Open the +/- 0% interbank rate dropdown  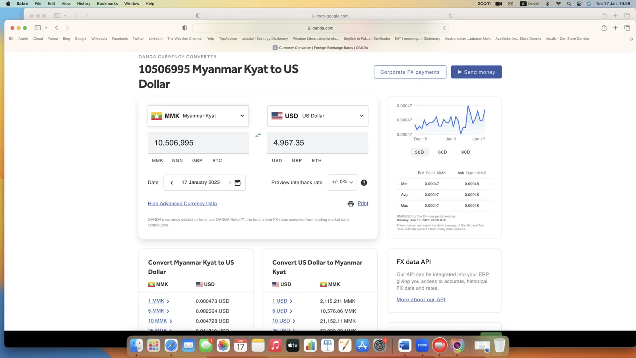point(342,182)
